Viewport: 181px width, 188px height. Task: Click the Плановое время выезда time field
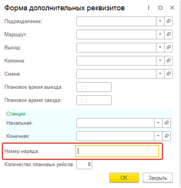[94, 87]
